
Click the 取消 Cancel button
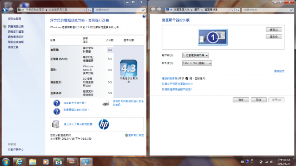pyautogui.click(x=259, y=100)
